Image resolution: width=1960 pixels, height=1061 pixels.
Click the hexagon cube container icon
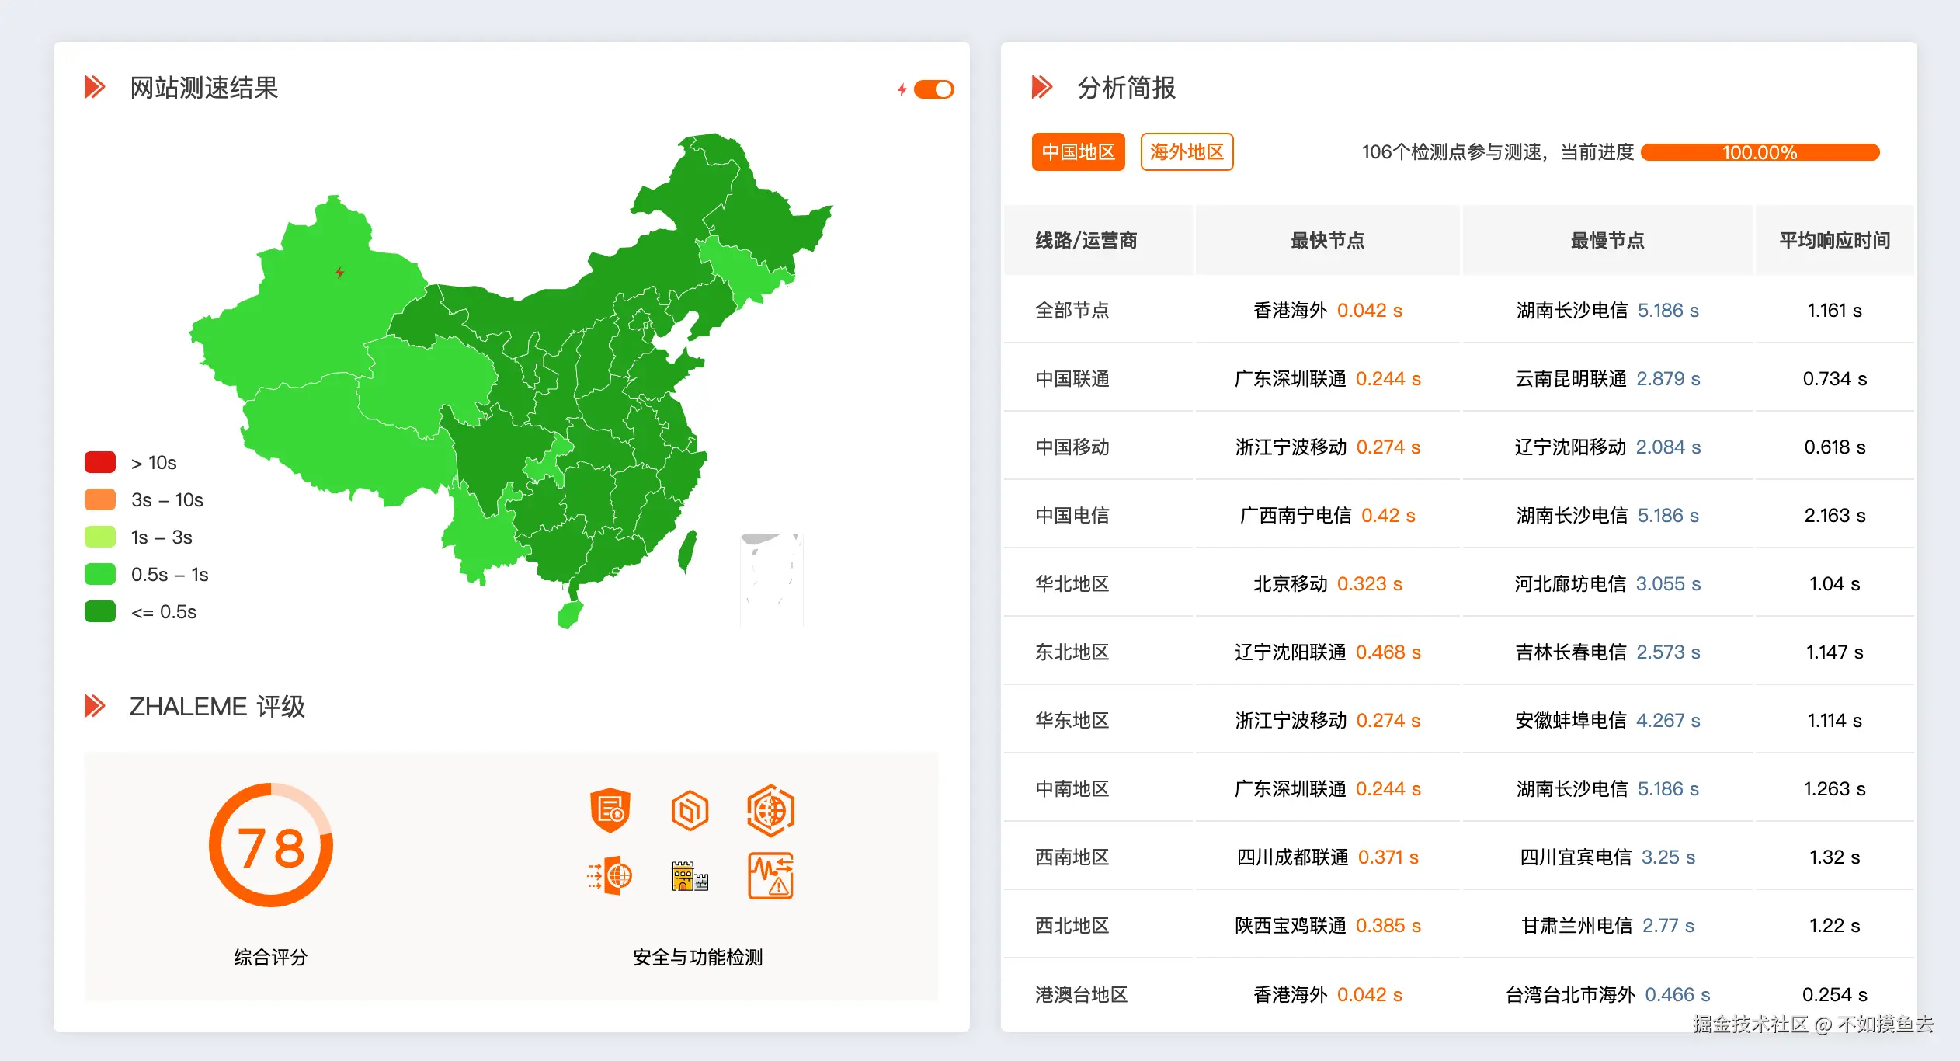coord(690,810)
